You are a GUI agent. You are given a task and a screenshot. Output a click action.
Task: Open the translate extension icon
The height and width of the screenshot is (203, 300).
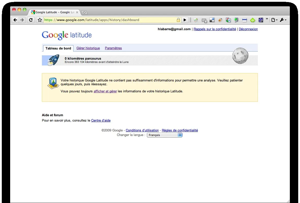[x=228, y=20]
